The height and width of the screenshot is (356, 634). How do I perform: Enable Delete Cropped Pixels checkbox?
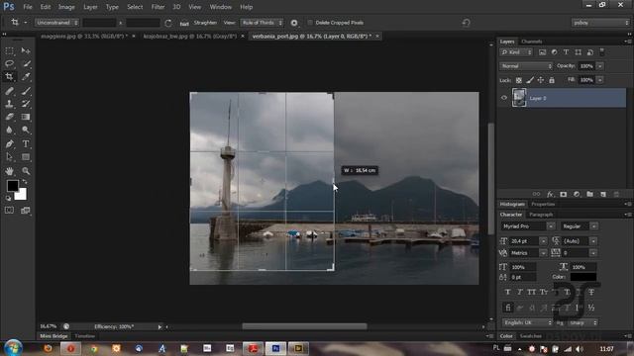310,23
